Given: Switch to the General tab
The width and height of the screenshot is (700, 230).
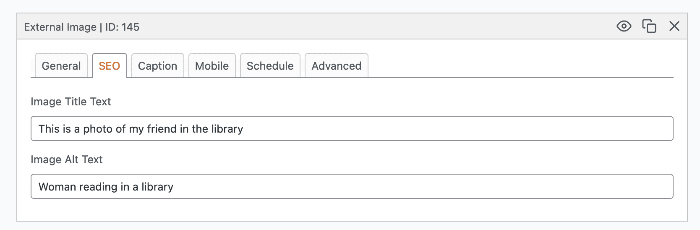Looking at the screenshot, I should 61,66.
